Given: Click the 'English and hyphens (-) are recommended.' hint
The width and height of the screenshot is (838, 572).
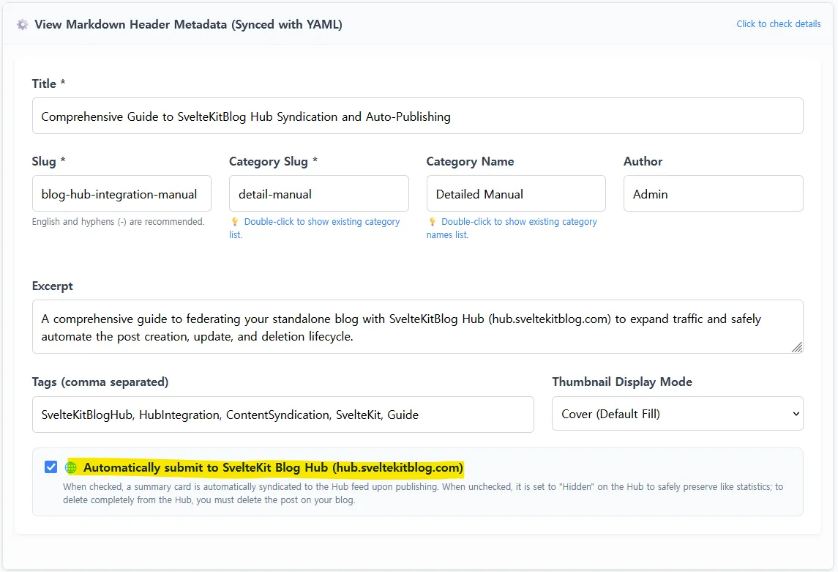Looking at the screenshot, I should coord(118,221).
